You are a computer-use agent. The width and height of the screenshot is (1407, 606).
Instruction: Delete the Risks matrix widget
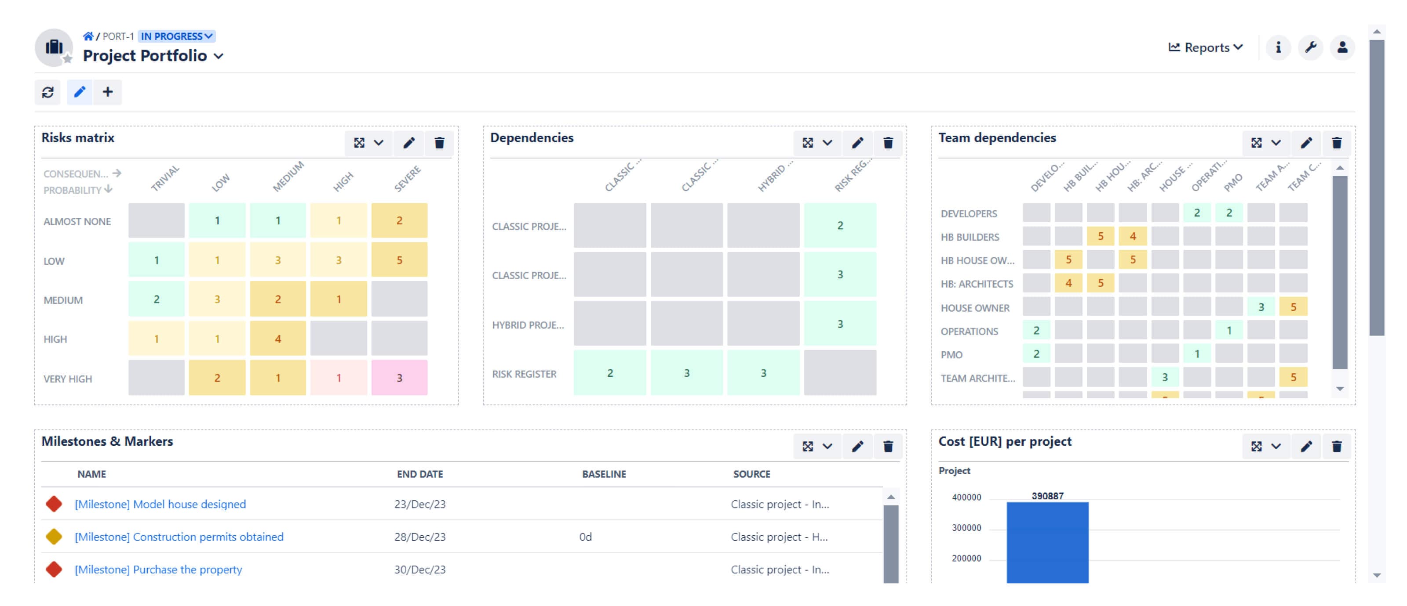439,143
